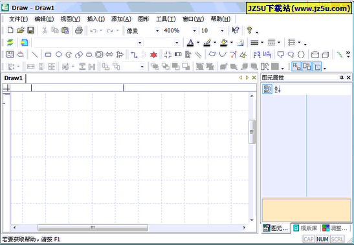Select the curve drawing tool
This screenshot has height=245, width=354.
click(223, 54)
